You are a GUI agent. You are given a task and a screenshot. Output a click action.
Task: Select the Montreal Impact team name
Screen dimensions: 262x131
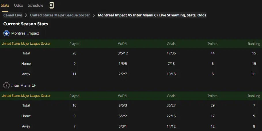[25, 33]
